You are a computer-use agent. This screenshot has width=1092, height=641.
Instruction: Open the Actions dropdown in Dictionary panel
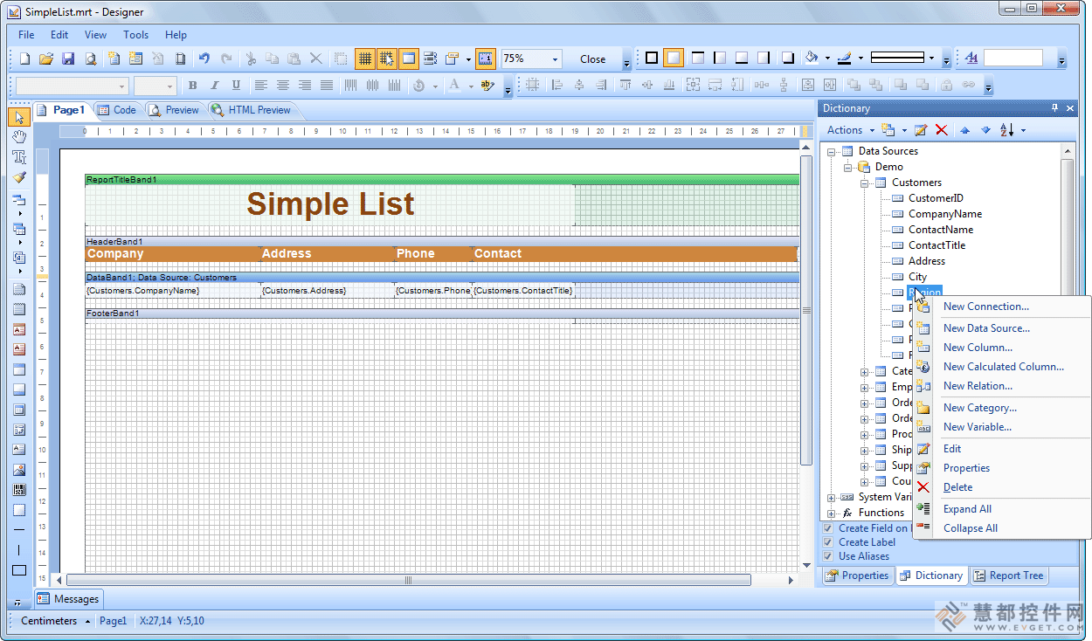[850, 130]
